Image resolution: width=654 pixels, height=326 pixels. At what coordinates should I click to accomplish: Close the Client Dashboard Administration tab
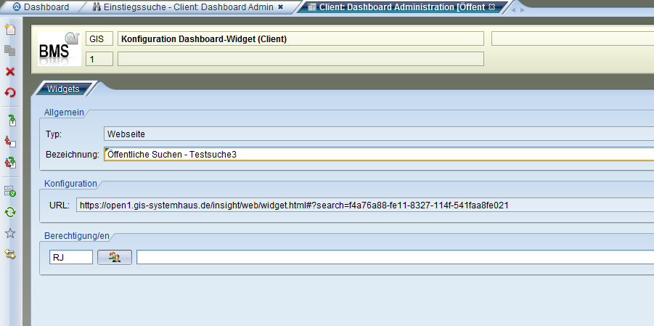(x=491, y=7)
